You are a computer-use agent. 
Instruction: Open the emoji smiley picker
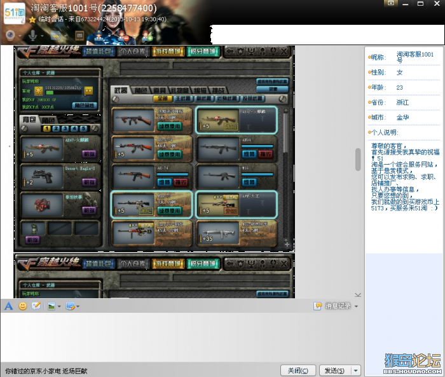pos(23,306)
